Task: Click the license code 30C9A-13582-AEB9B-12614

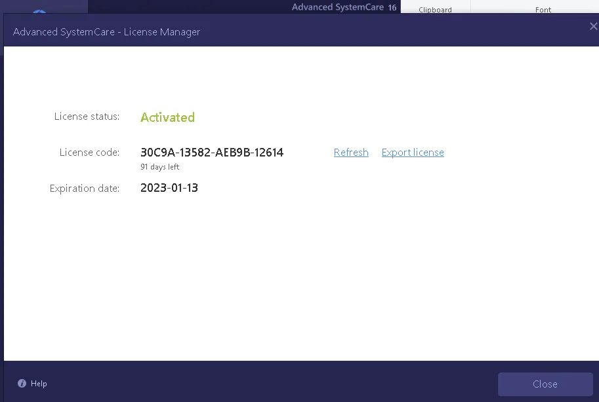Action: 212,153
